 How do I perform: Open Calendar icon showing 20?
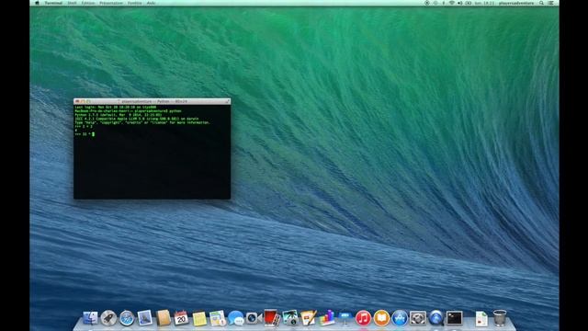181,318
